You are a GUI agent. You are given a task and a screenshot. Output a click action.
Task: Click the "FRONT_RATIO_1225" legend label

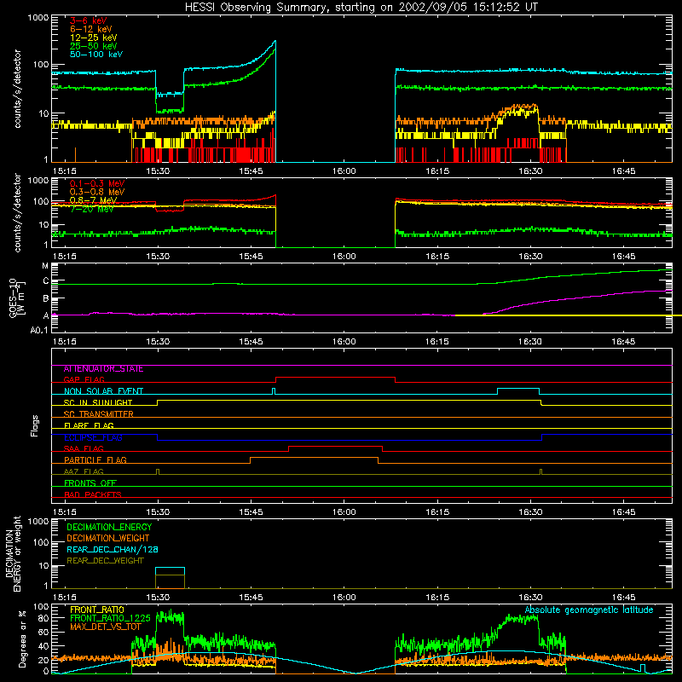click(110, 618)
